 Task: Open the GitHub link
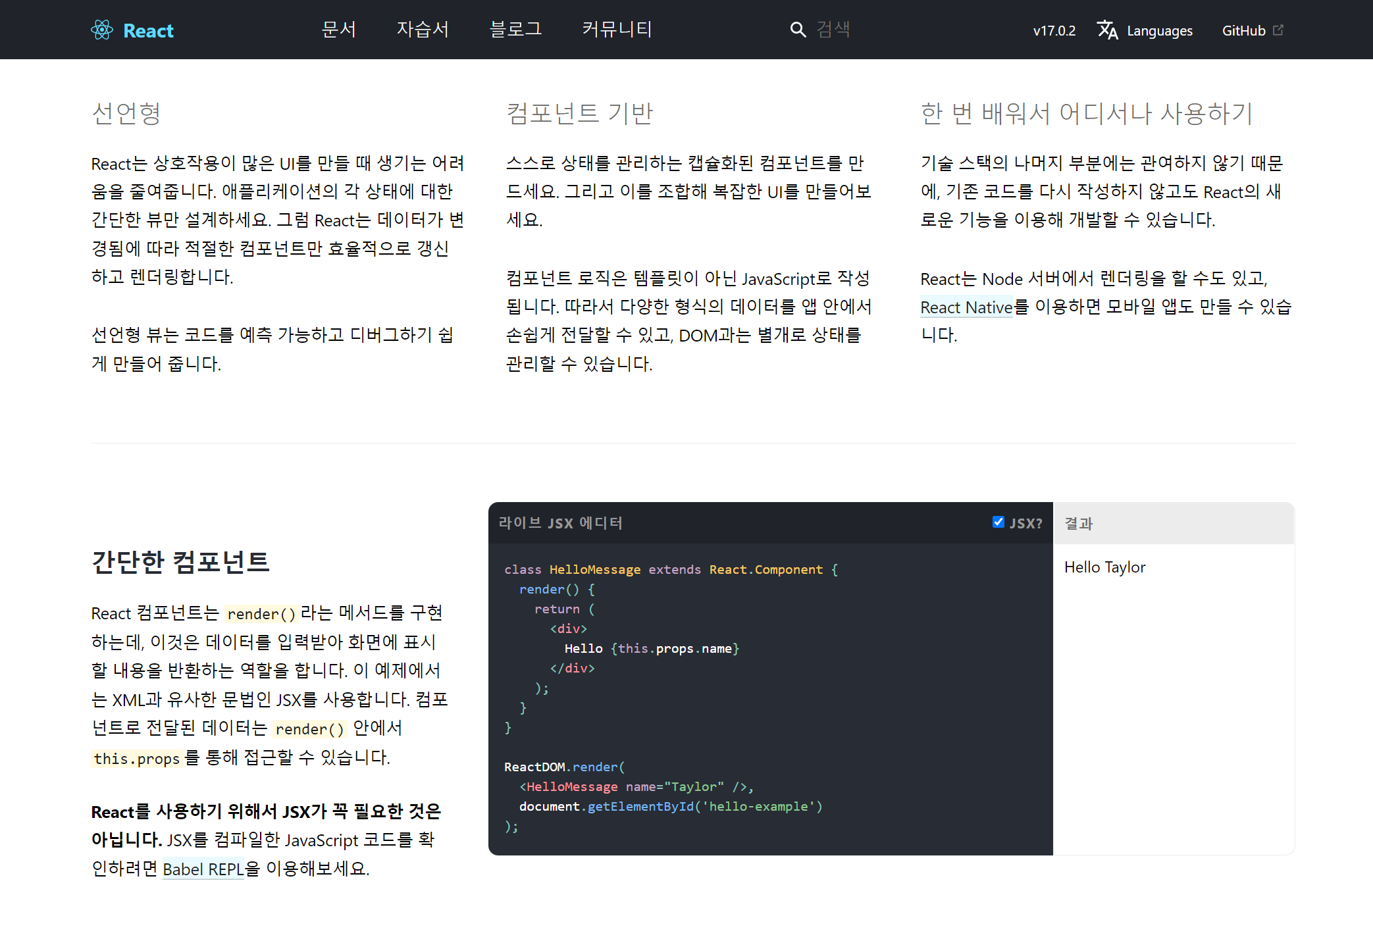tap(1243, 30)
